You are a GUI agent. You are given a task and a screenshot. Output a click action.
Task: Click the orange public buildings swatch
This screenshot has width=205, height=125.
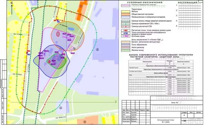click(x=126, y=14)
